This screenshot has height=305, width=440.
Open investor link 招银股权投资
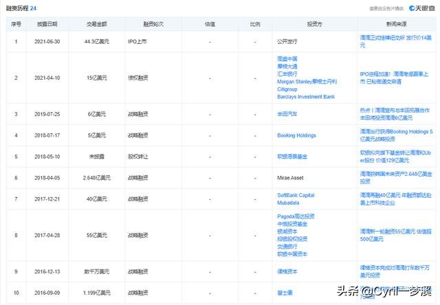[x=292, y=239]
